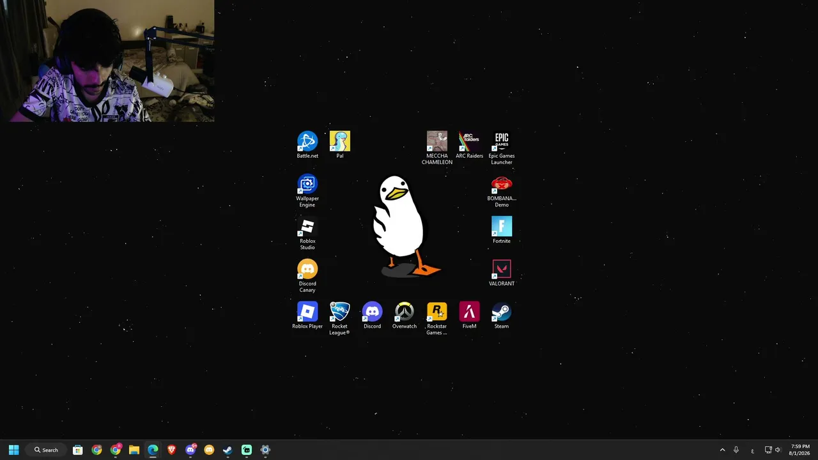Select the VALORANT desktop icon
This screenshot has width=818, height=460.
coord(502,273)
